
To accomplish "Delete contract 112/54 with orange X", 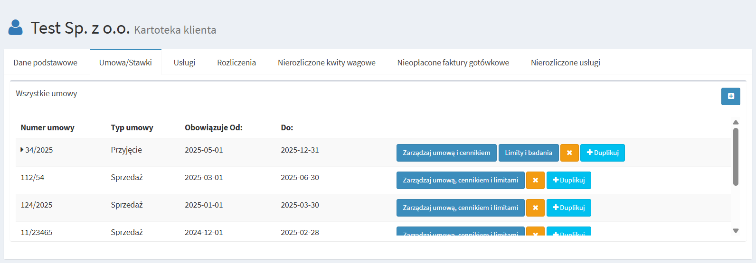I will click(535, 180).
